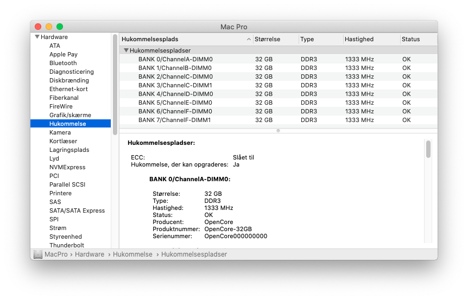Select row BANK 3/ChannelC-DIMM1

(x=279, y=85)
